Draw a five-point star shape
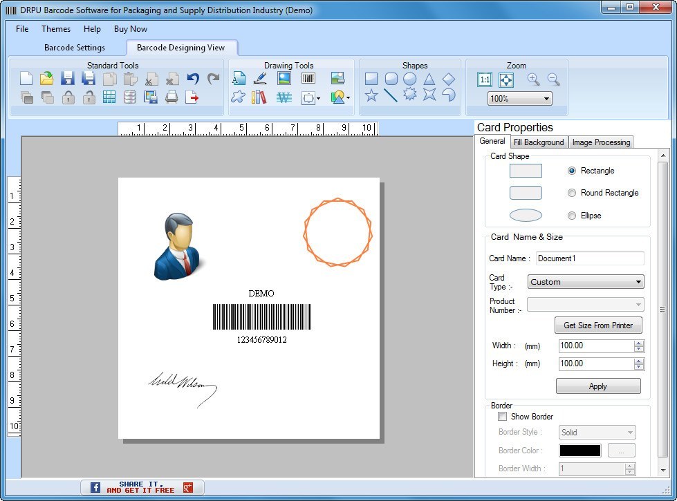This screenshot has width=677, height=501. tap(371, 95)
